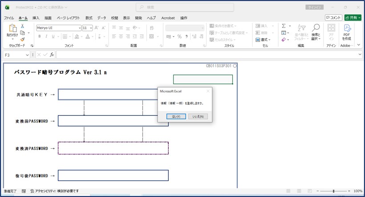The width and height of the screenshot is (365, 197).
Task: Click the サインイン button
Action: (315, 8)
